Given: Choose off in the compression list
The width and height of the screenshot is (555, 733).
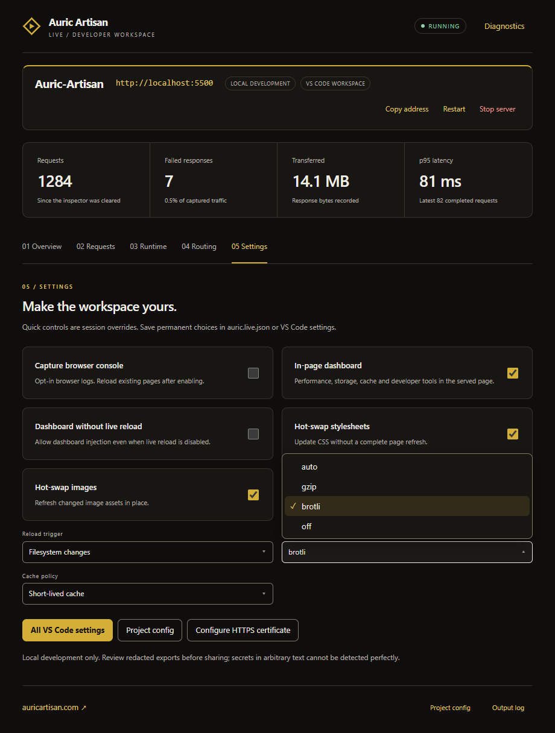Looking at the screenshot, I should coord(407,526).
